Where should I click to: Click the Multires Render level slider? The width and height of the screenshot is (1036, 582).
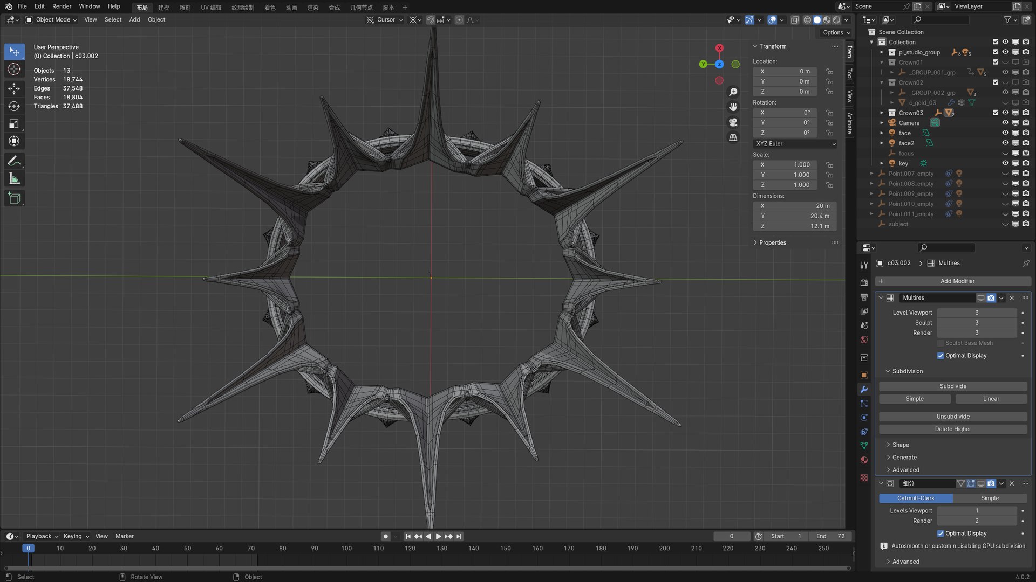(x=977, y=333)
